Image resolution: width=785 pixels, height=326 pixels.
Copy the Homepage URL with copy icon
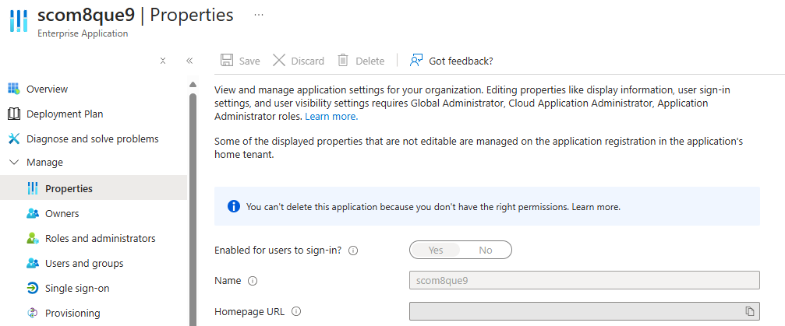(750, 311)
